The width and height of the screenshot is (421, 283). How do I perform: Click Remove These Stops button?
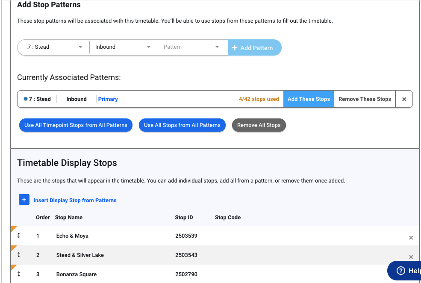click(x=365, y=99)
